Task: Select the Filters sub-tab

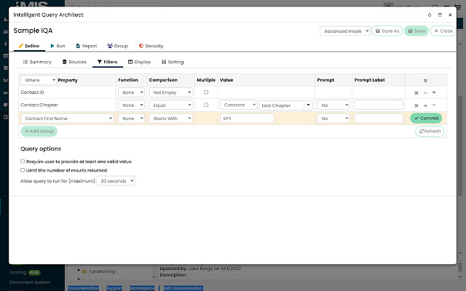Action: [x=107, y=62]
